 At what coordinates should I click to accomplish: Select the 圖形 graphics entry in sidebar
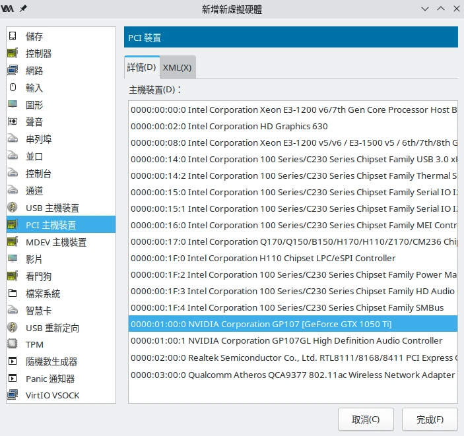[x=34, y=105]
